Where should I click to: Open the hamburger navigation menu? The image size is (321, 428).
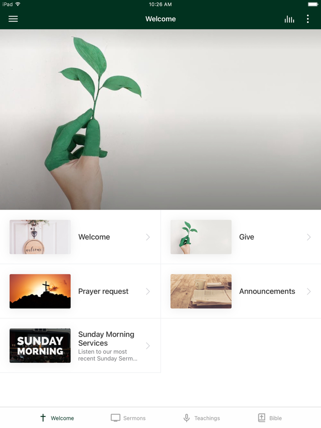click(x=13, y=19)
